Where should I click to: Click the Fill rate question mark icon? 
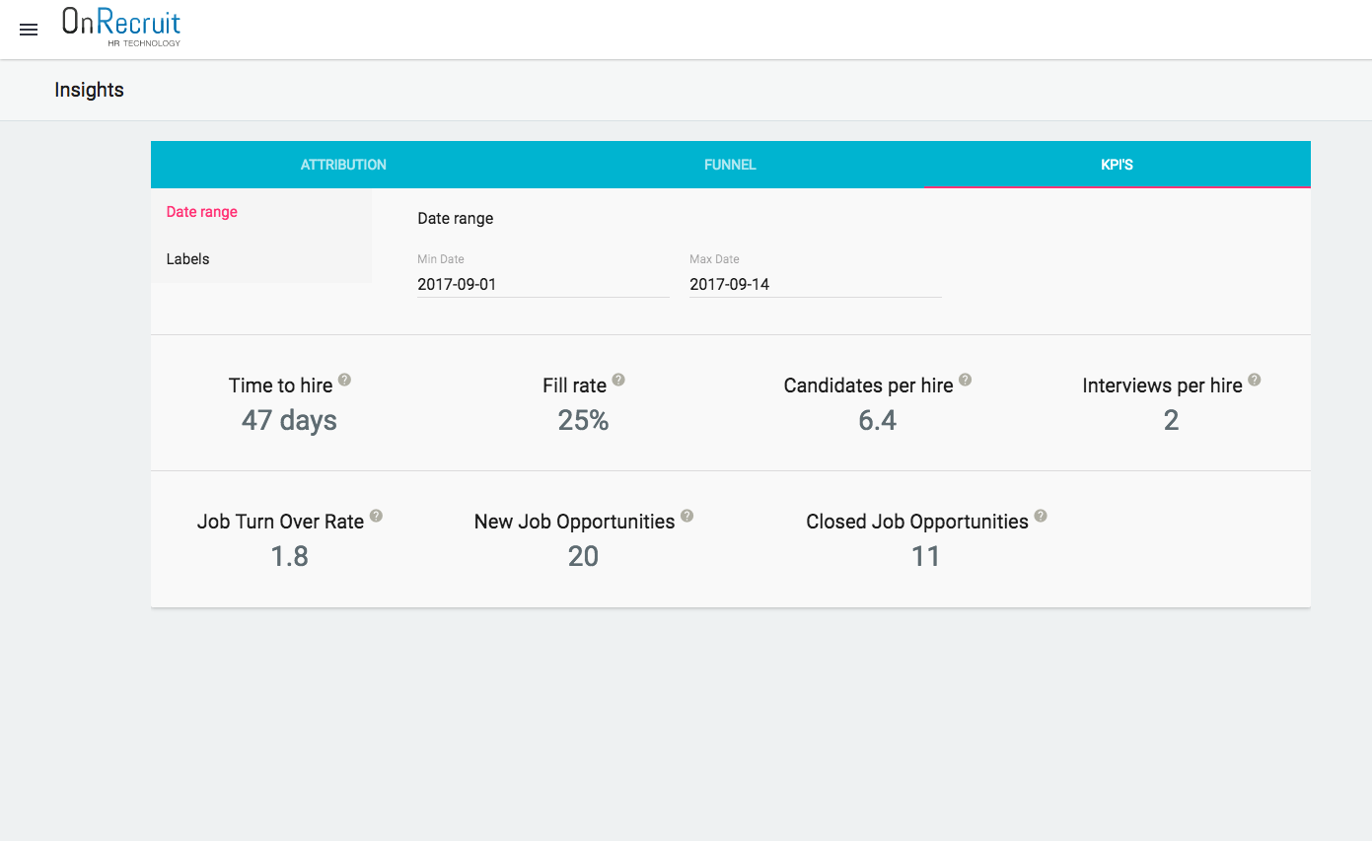pyautogui.click(x=618, y=378)
